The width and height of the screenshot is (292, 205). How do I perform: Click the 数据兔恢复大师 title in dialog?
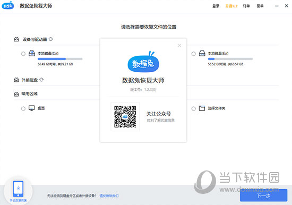point(143,80)
